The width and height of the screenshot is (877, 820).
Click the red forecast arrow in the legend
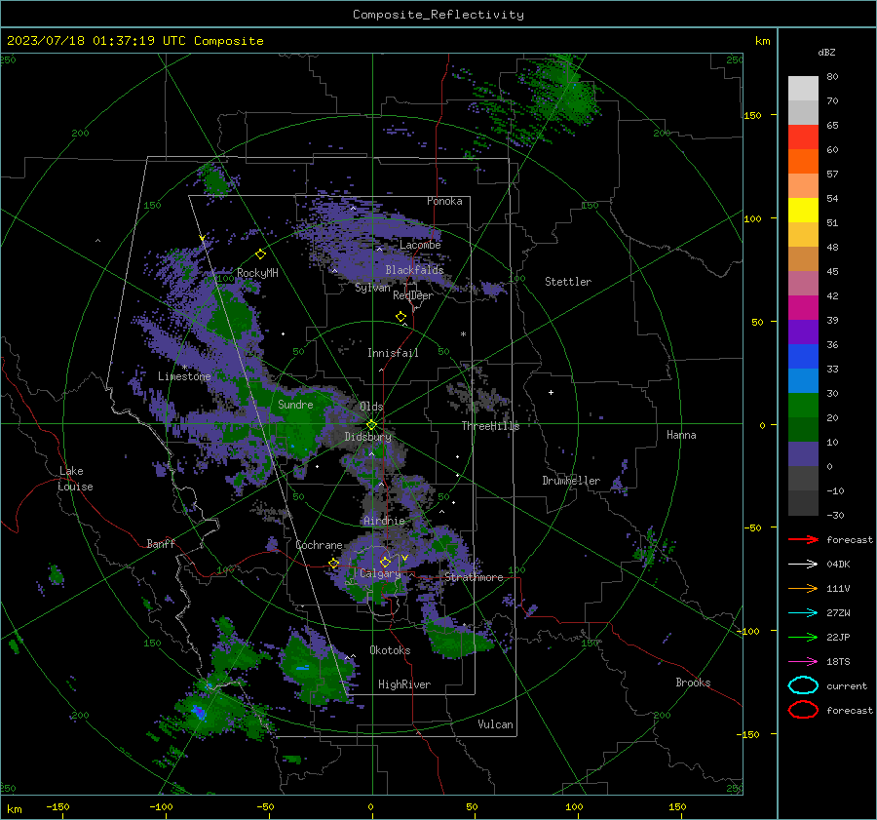tap(803, 539)
